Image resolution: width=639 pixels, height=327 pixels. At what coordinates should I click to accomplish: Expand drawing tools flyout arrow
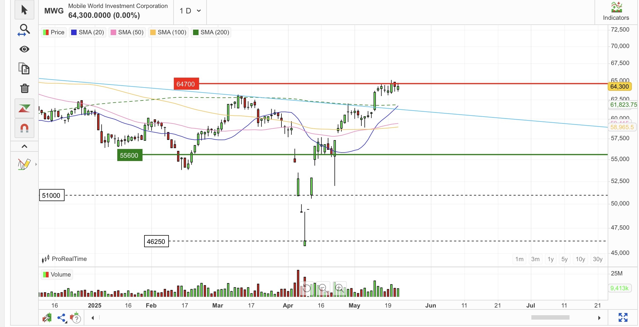(36, 164)
